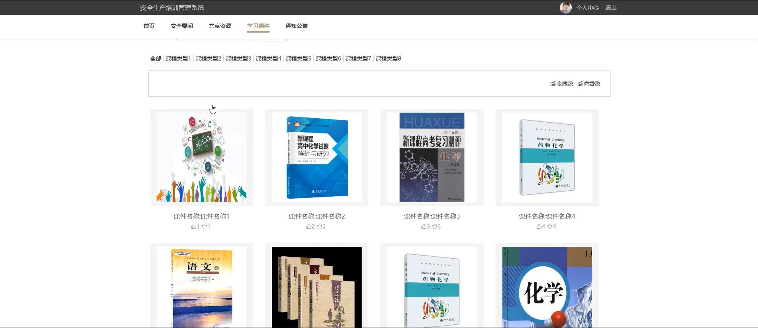Sort by 收藏数 favorites count

[x=565, y=84]
